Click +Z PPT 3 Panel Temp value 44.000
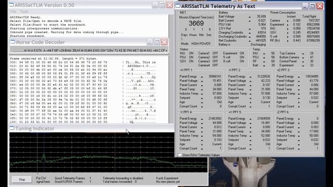Screen dimensions: 333x187 coord(314,89)
